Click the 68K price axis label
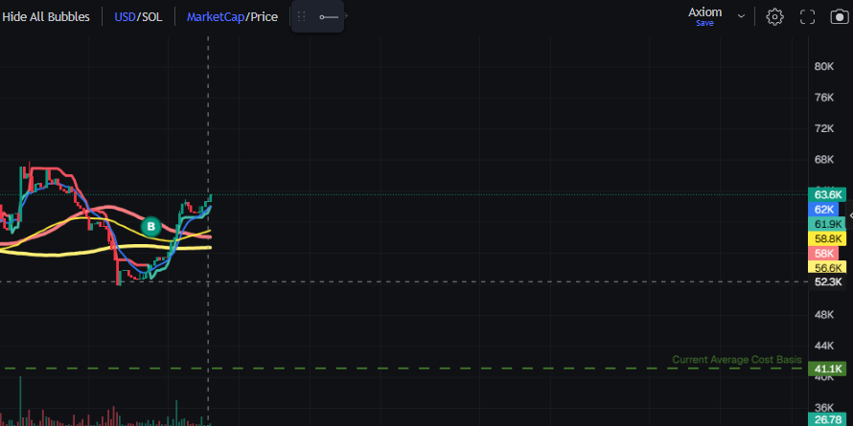Viewport: 853px width, 426px height. (823, 159)
